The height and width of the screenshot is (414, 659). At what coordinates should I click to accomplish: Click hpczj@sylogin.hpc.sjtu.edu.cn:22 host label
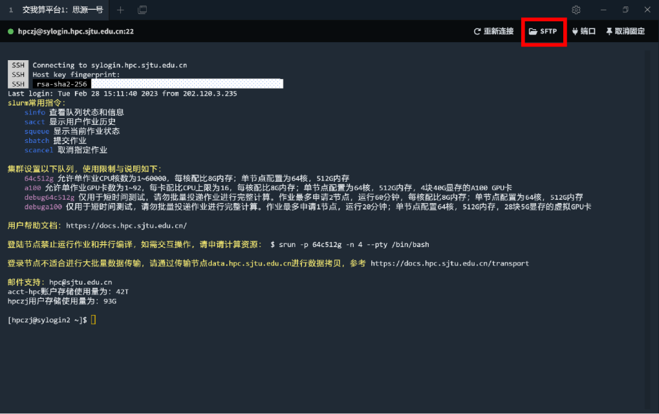[x=76, y=32]
